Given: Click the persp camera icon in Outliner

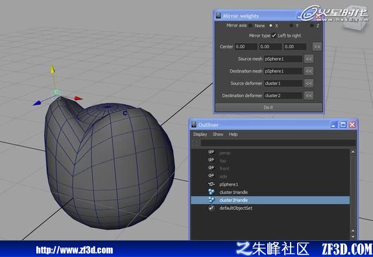Looking at the screenshot, I should 211,153.
